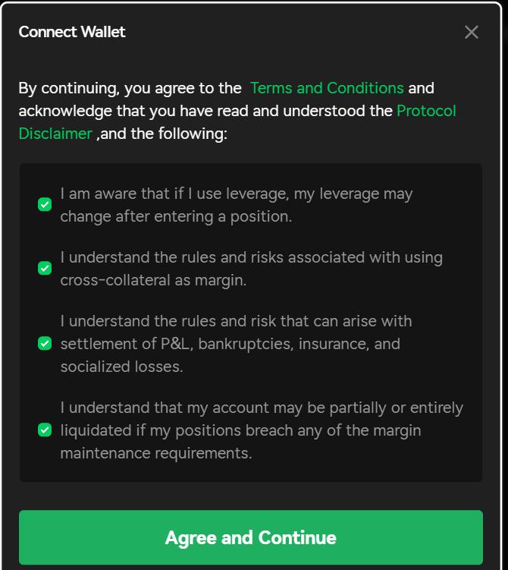Close the Connect Wallet dialog
This screenshot has height=570, width=508.
472,32
